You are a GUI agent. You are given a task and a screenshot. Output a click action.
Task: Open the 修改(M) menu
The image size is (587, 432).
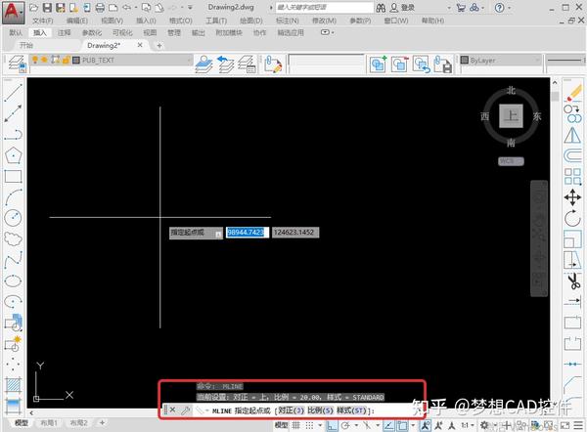(x=324, y=21)
